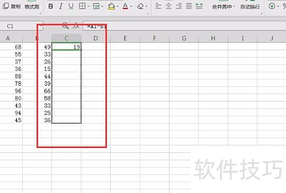286x193 pixels.
Task: Click cell containing 96
Action: (x=11, y=90)
